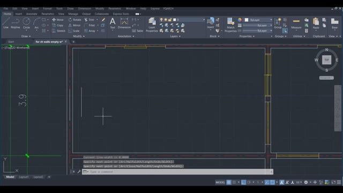
Task: Toggle snap mode dotted grid icon
Action: click(x=234, y=182)
